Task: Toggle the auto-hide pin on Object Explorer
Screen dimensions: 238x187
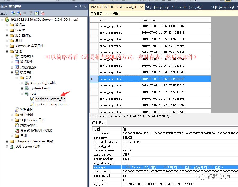Action: (x=80, y=7)
